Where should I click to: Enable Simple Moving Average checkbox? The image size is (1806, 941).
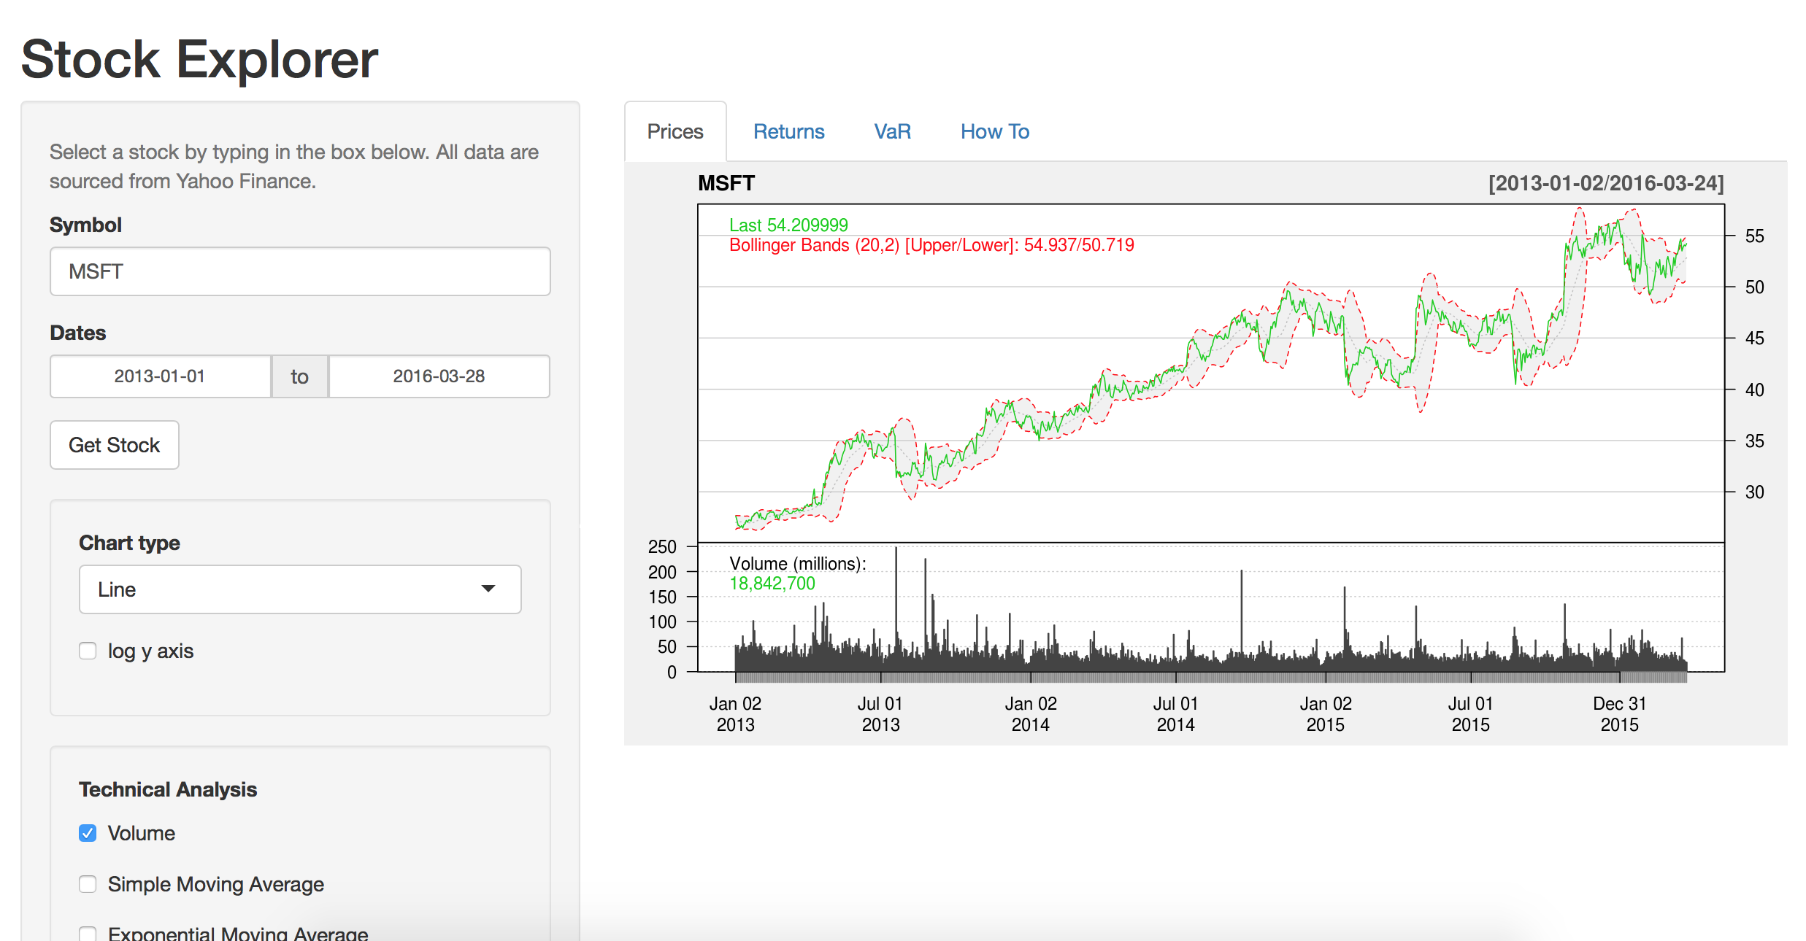point(88,884)
